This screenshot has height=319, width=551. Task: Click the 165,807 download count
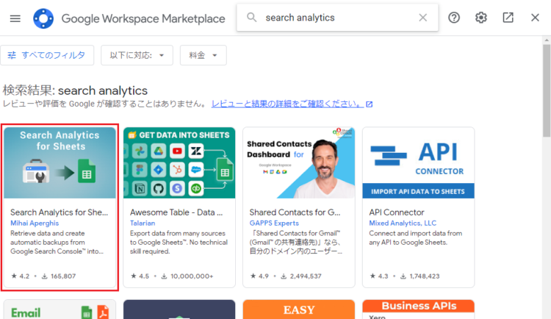59,276
